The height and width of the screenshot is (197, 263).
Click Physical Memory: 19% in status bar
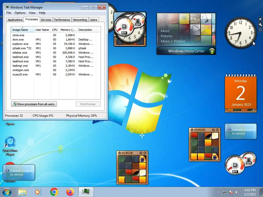point(81,116)
